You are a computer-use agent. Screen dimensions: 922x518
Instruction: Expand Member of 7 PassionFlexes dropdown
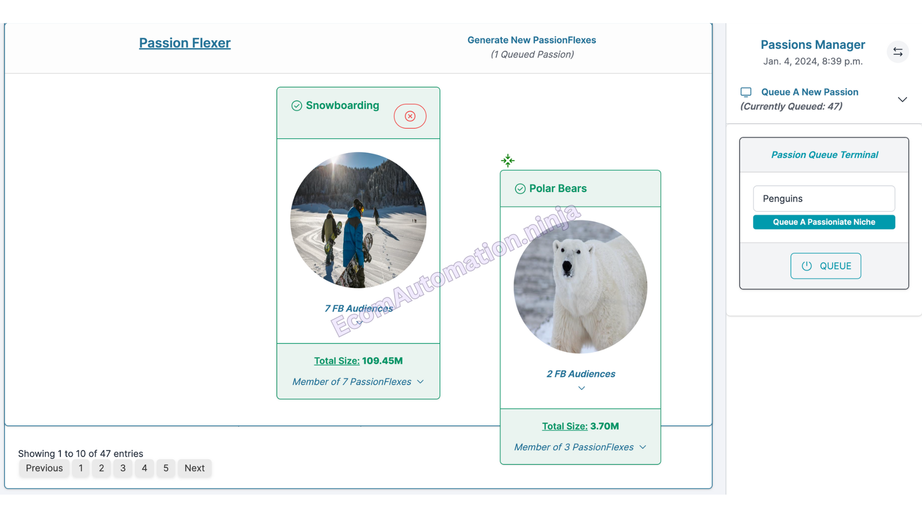coord(421,382)
